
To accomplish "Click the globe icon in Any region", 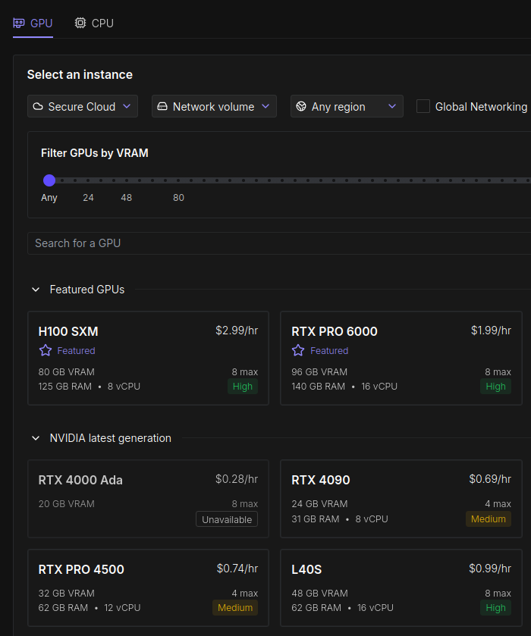I will 301,106.
